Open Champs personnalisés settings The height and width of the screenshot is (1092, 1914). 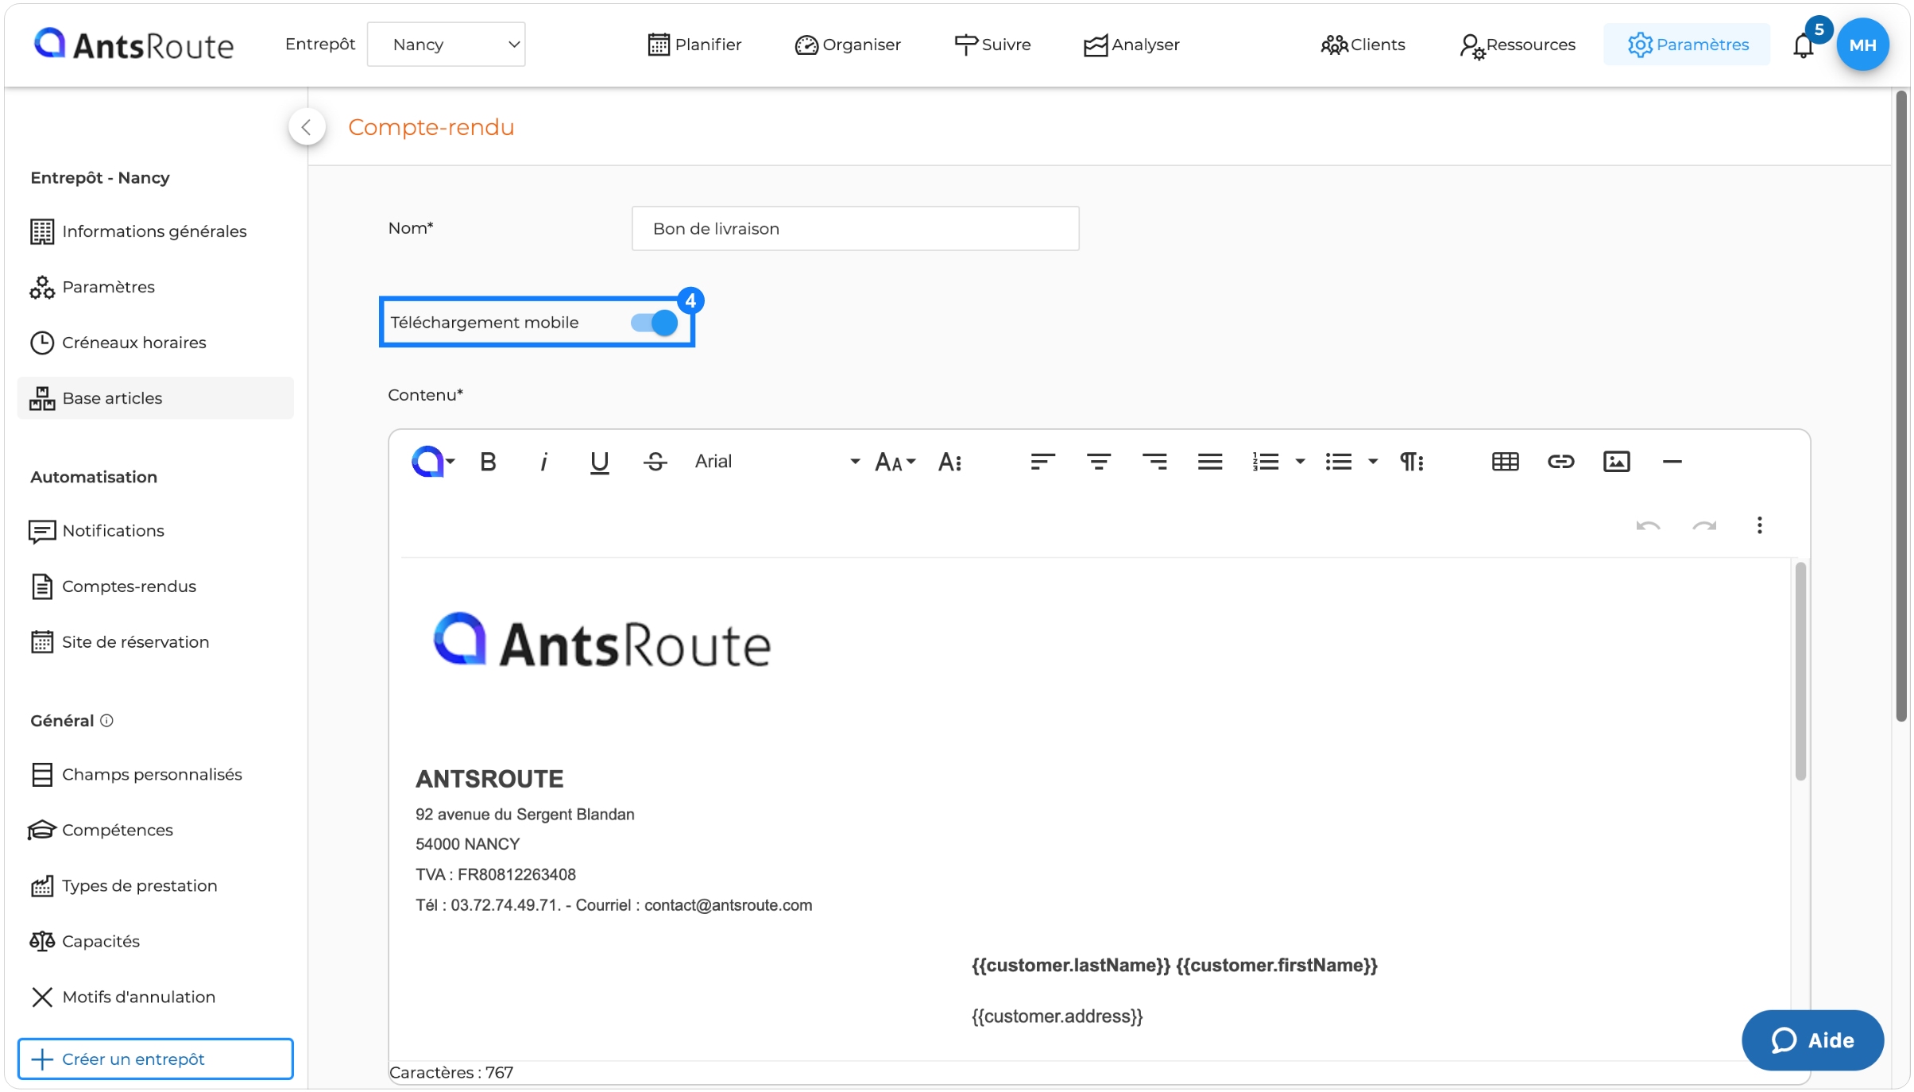[155, 774]
